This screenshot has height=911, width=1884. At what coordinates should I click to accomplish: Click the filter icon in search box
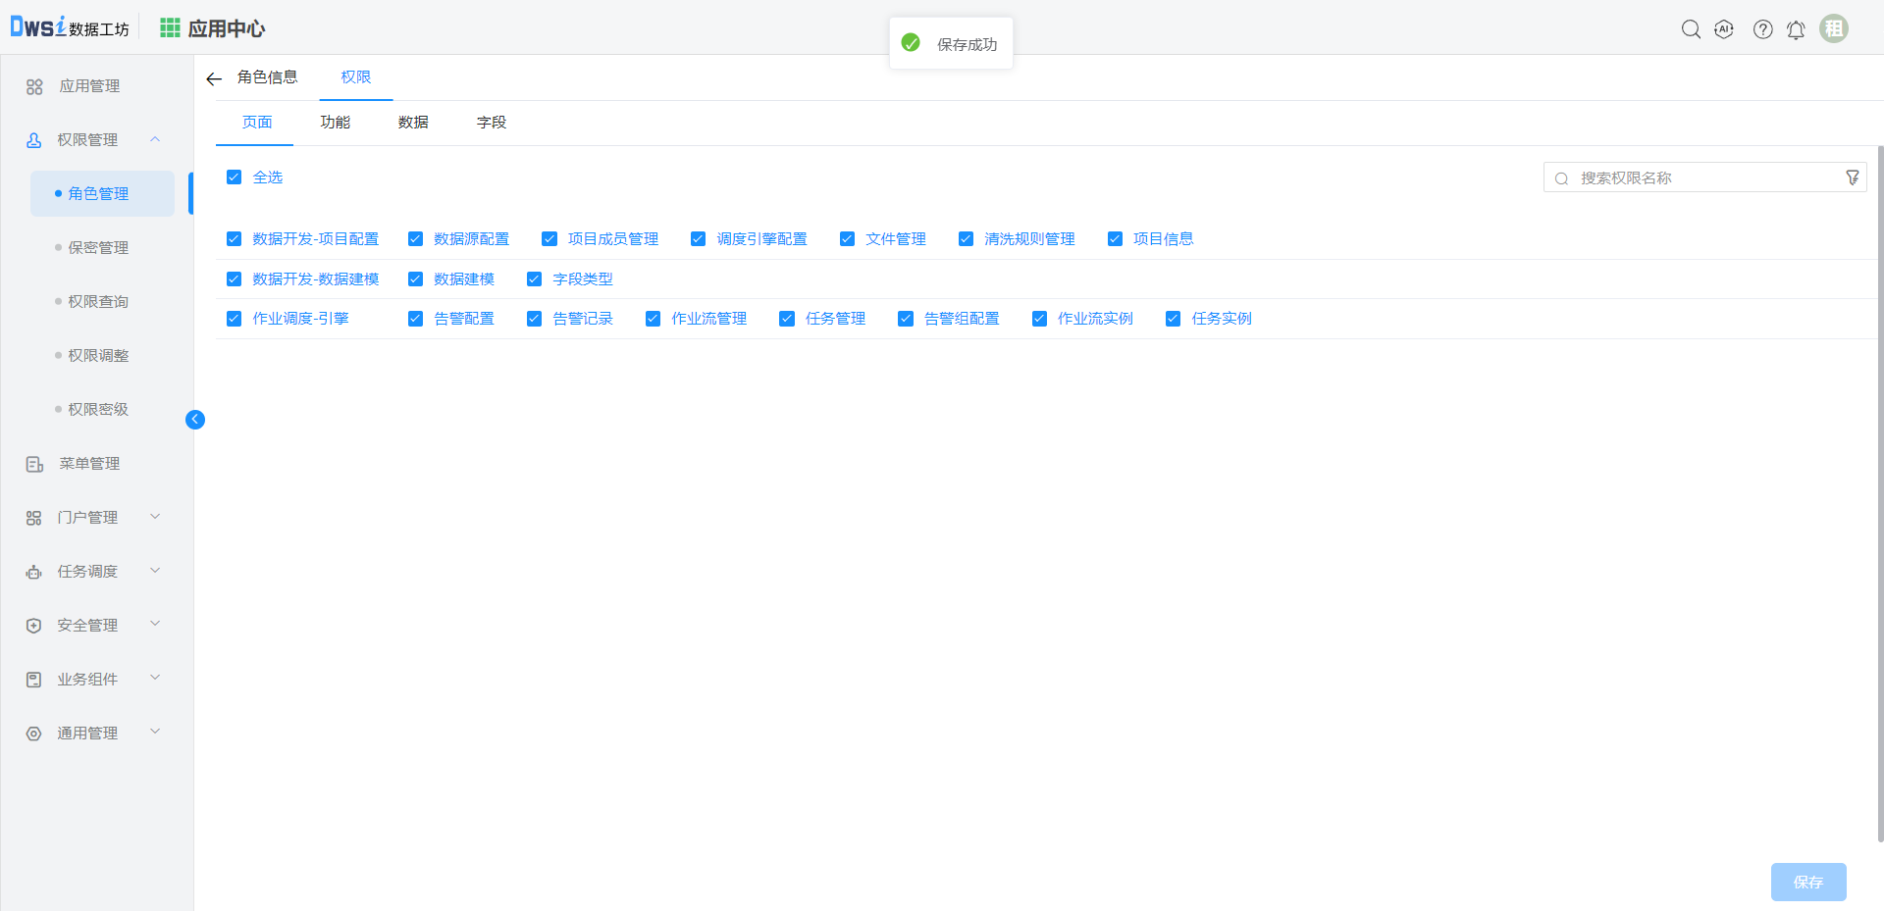(x=1852, y=177)
